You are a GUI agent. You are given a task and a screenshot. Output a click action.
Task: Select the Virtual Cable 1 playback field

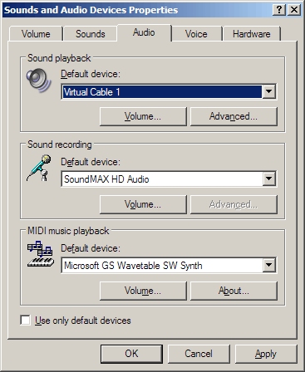click(x=162, y=91)
